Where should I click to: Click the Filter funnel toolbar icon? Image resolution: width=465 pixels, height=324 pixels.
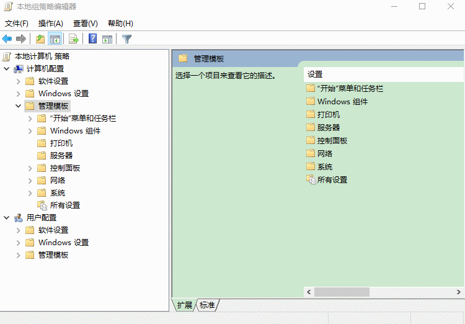pos(126,39)
